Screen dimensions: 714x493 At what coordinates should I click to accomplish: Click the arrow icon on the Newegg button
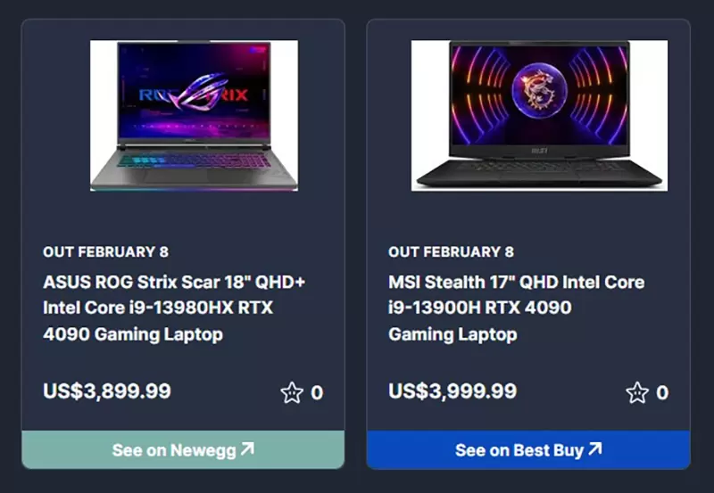pos(247,449)
